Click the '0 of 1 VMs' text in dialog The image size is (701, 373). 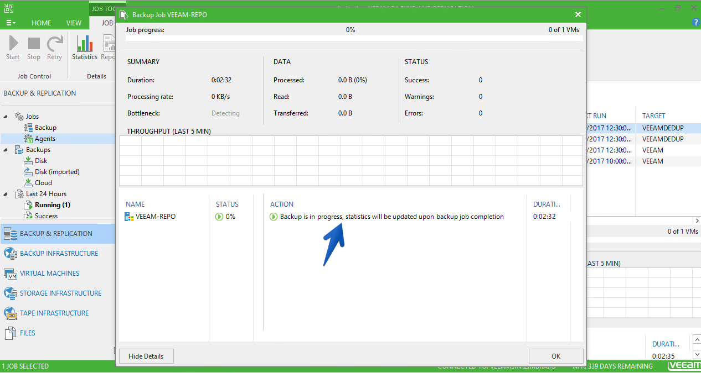(x=564, y=30)
